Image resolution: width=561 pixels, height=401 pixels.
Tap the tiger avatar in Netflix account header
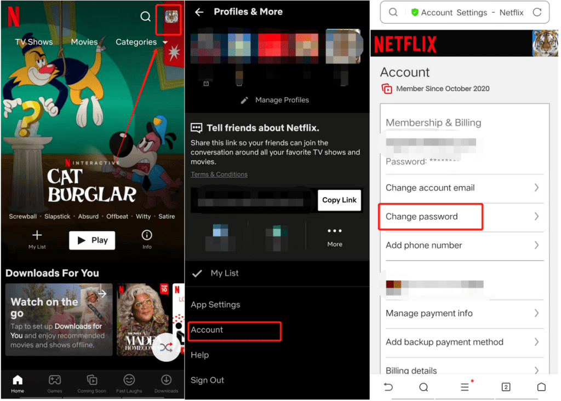[545, 43]
